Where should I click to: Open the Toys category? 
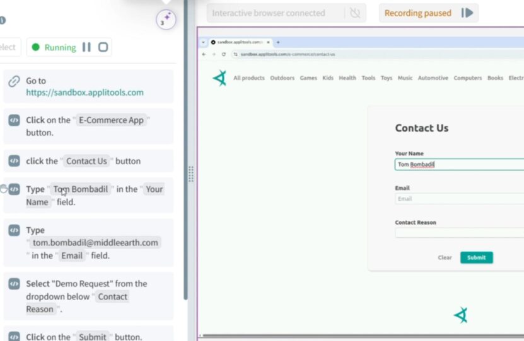(387, 77)
